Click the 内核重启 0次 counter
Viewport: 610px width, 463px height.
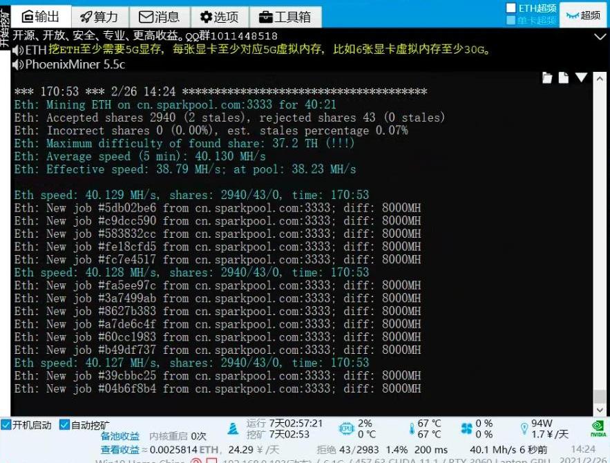tap(178, 436)
